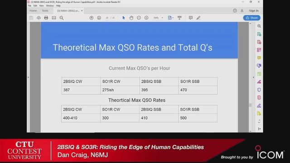Add a sticky note comment
The height and width of the screenshot is (163, 290).
pyautogui.click(x=190, y=18)
